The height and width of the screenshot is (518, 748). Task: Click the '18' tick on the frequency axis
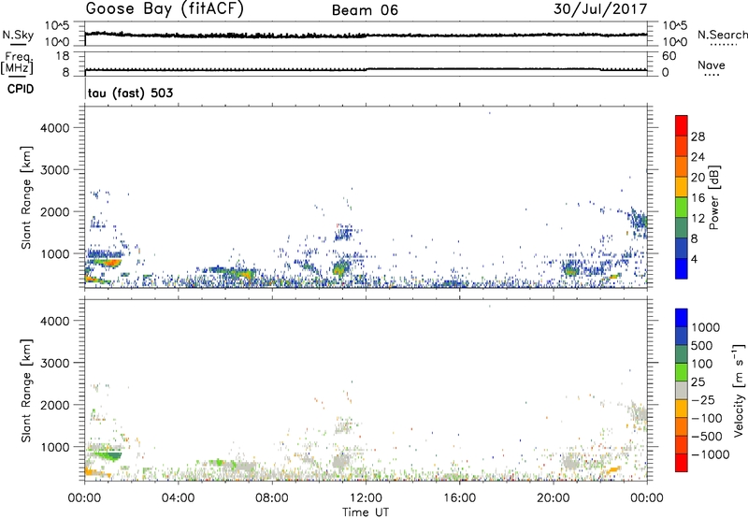(62, 56)
